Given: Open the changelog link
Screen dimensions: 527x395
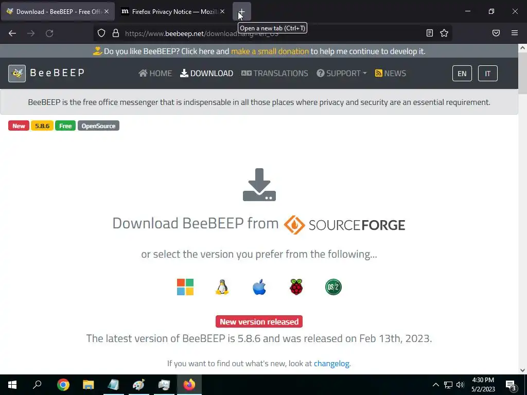Looking at the screenshot, I should coord(331,364).
